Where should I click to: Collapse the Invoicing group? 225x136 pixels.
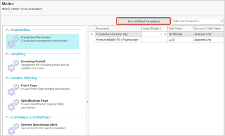click(x=7, y=54)
